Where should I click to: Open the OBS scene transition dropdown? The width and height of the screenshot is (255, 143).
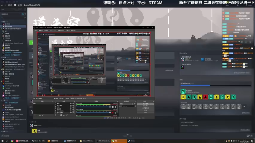tap(126, 104)
